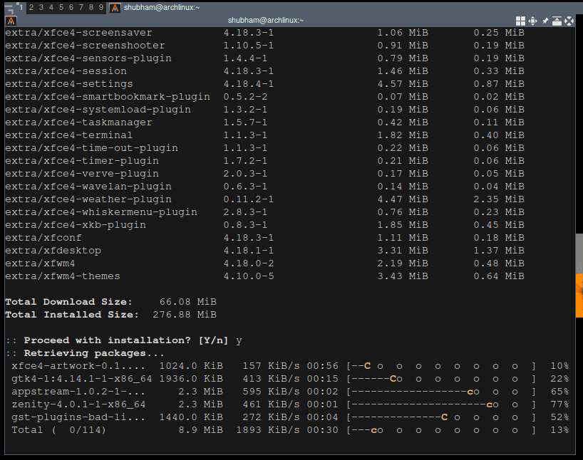Click the extra/xfce4-smartbookmark-plugin package name
The width and height of the screenshot is (583, 460).
[x=108, y=97]
